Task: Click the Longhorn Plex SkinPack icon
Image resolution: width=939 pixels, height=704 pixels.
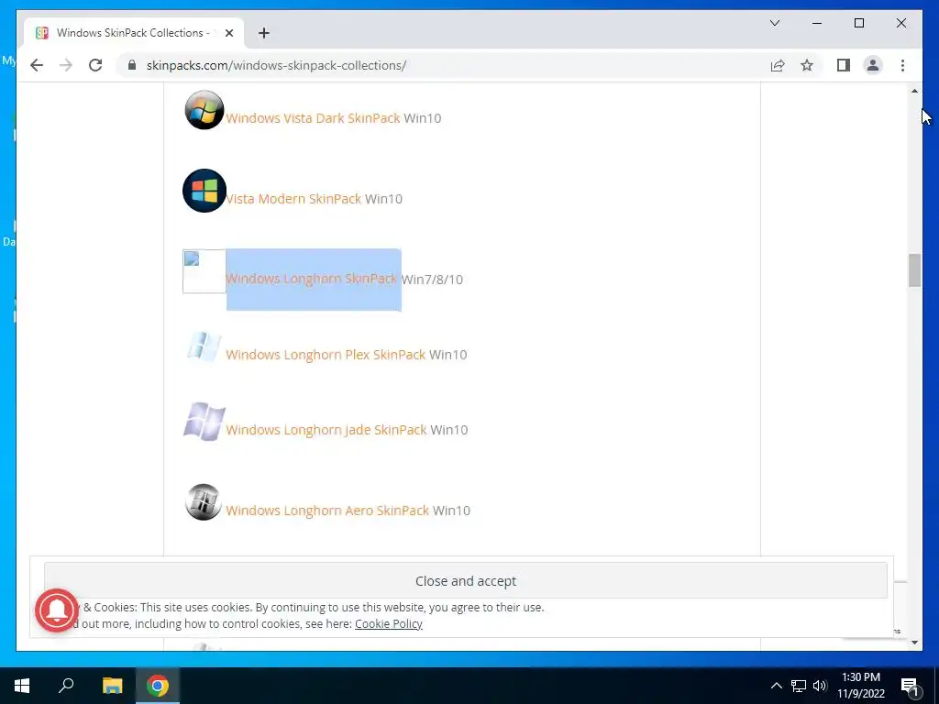Action: 204,346
